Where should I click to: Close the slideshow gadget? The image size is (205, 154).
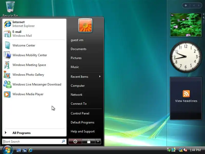(x=203, y=14)
